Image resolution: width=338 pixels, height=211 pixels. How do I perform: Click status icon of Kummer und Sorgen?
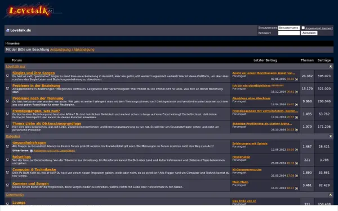(7, 185)
